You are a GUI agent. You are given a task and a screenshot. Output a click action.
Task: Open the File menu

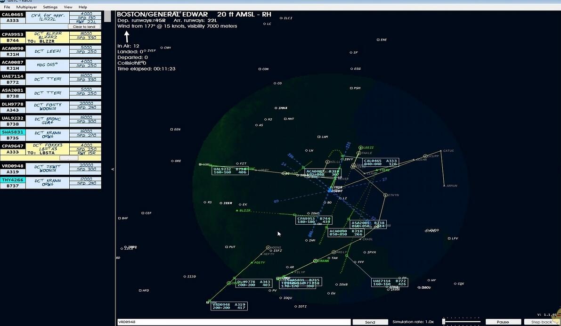click(7, 7)
